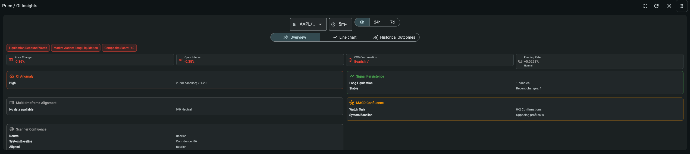Open the grid apps menu icon
Image resolution: width=690 pixels, height=154 pixels.
click(x=682, y=6)
